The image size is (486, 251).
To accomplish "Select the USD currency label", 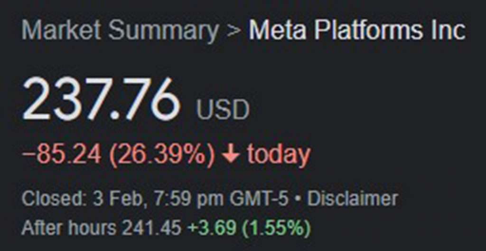I will click(223, 109).
